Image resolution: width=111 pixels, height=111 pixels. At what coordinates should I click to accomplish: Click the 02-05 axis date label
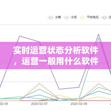click(x=4, y=104)
